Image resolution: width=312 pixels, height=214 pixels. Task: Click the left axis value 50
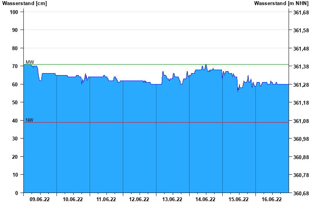click(x=15, y=103)
